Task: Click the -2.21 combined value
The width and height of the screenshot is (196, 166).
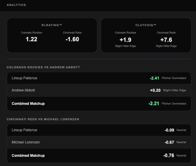Action: click(154, 103)
